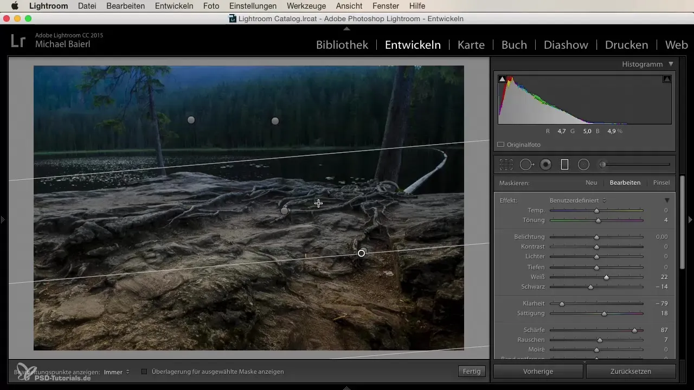Image resolution: width=694 pixels, height=390 pixels.
Task: Select the Crop Overlay tool
Action: [506, 164]
